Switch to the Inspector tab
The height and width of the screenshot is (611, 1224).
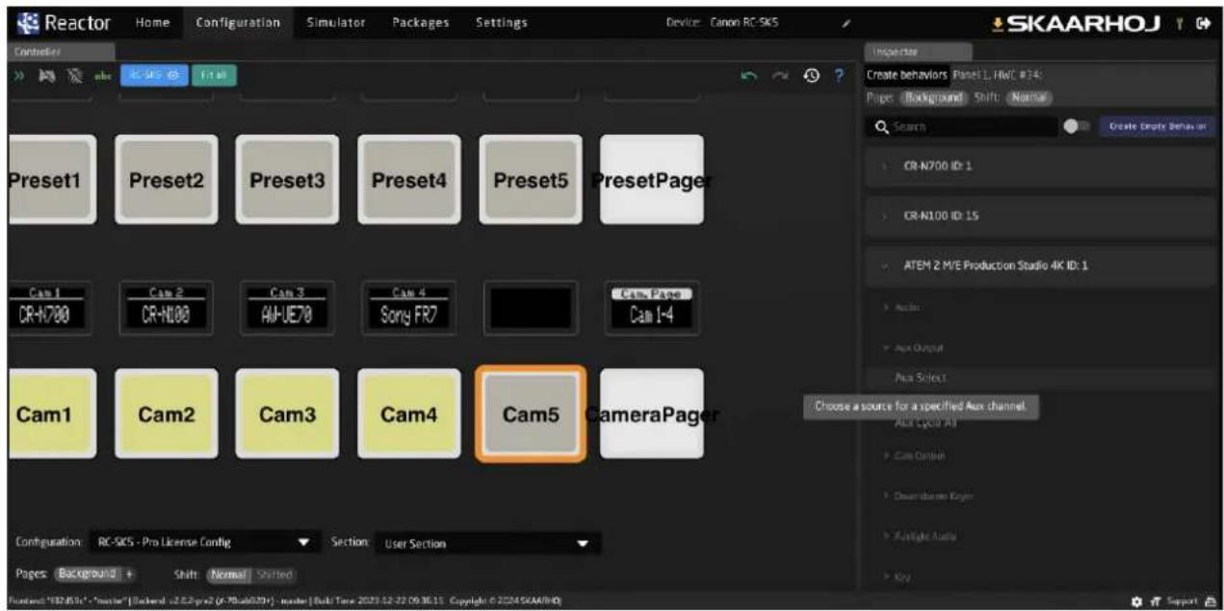point(918,50)
